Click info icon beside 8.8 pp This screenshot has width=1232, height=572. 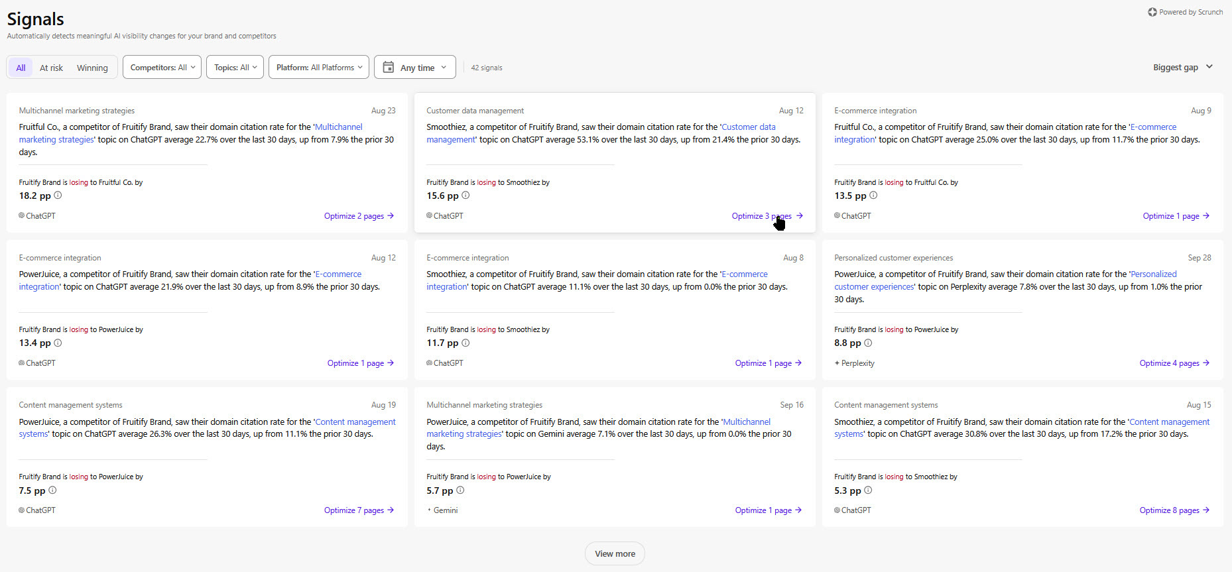(x=868, y=343)
